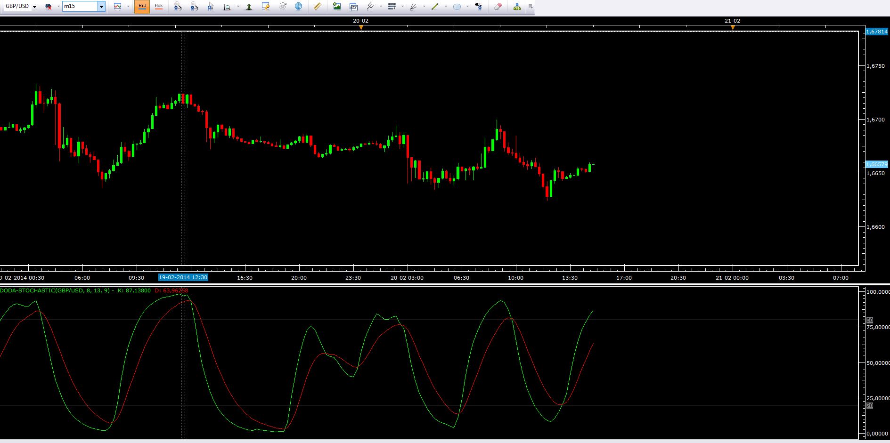This screenshot has width=890, height=443.
Task: Click the blue radar globe icon
Action: pos(298,7)
